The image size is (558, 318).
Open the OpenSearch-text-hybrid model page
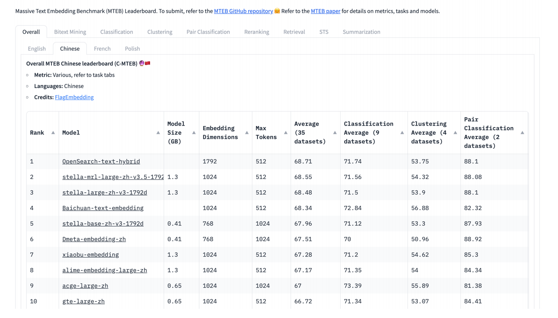(x=101, y=161)
